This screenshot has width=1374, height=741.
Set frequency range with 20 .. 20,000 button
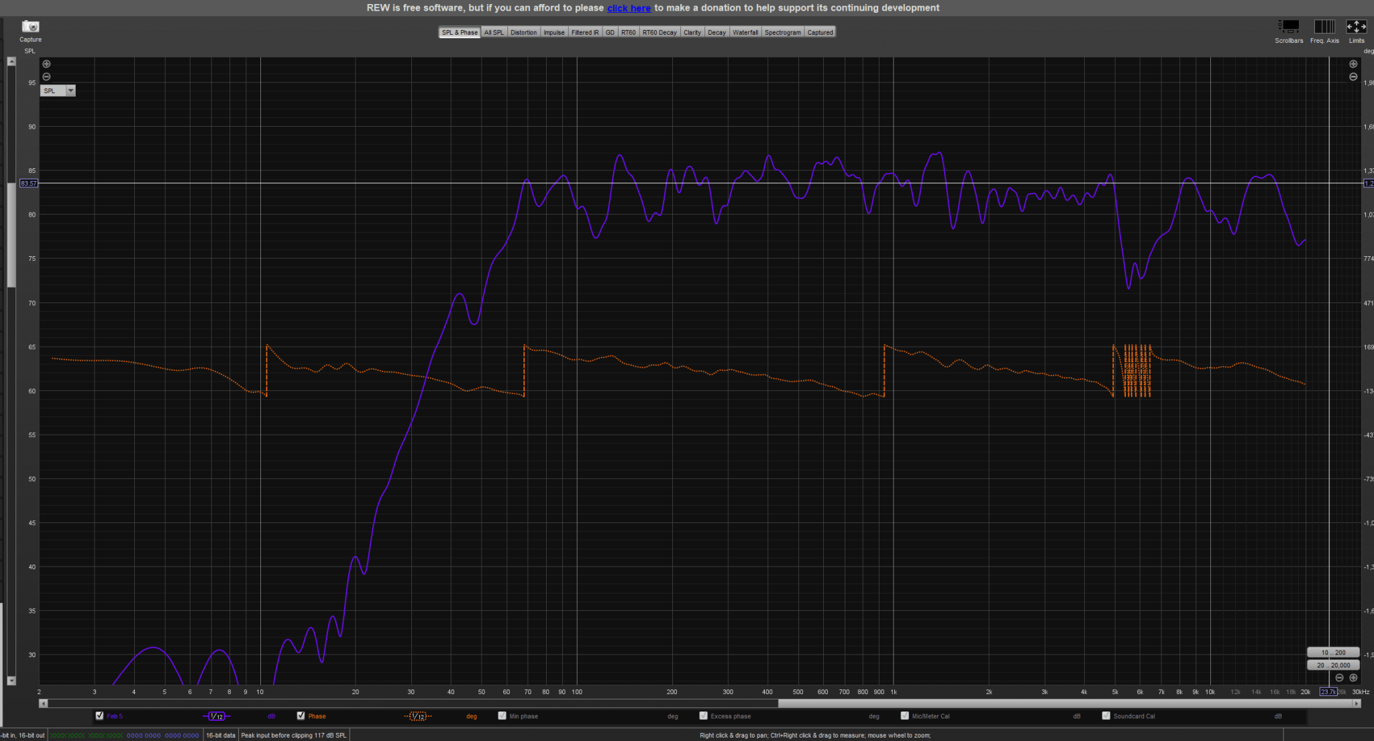(x=1333, y=665)
